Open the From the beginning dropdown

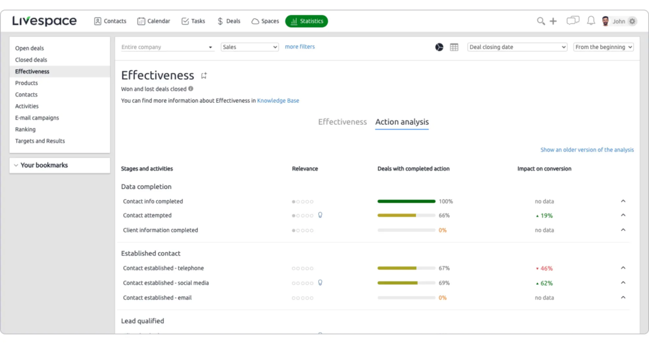(x=603, y=47)
